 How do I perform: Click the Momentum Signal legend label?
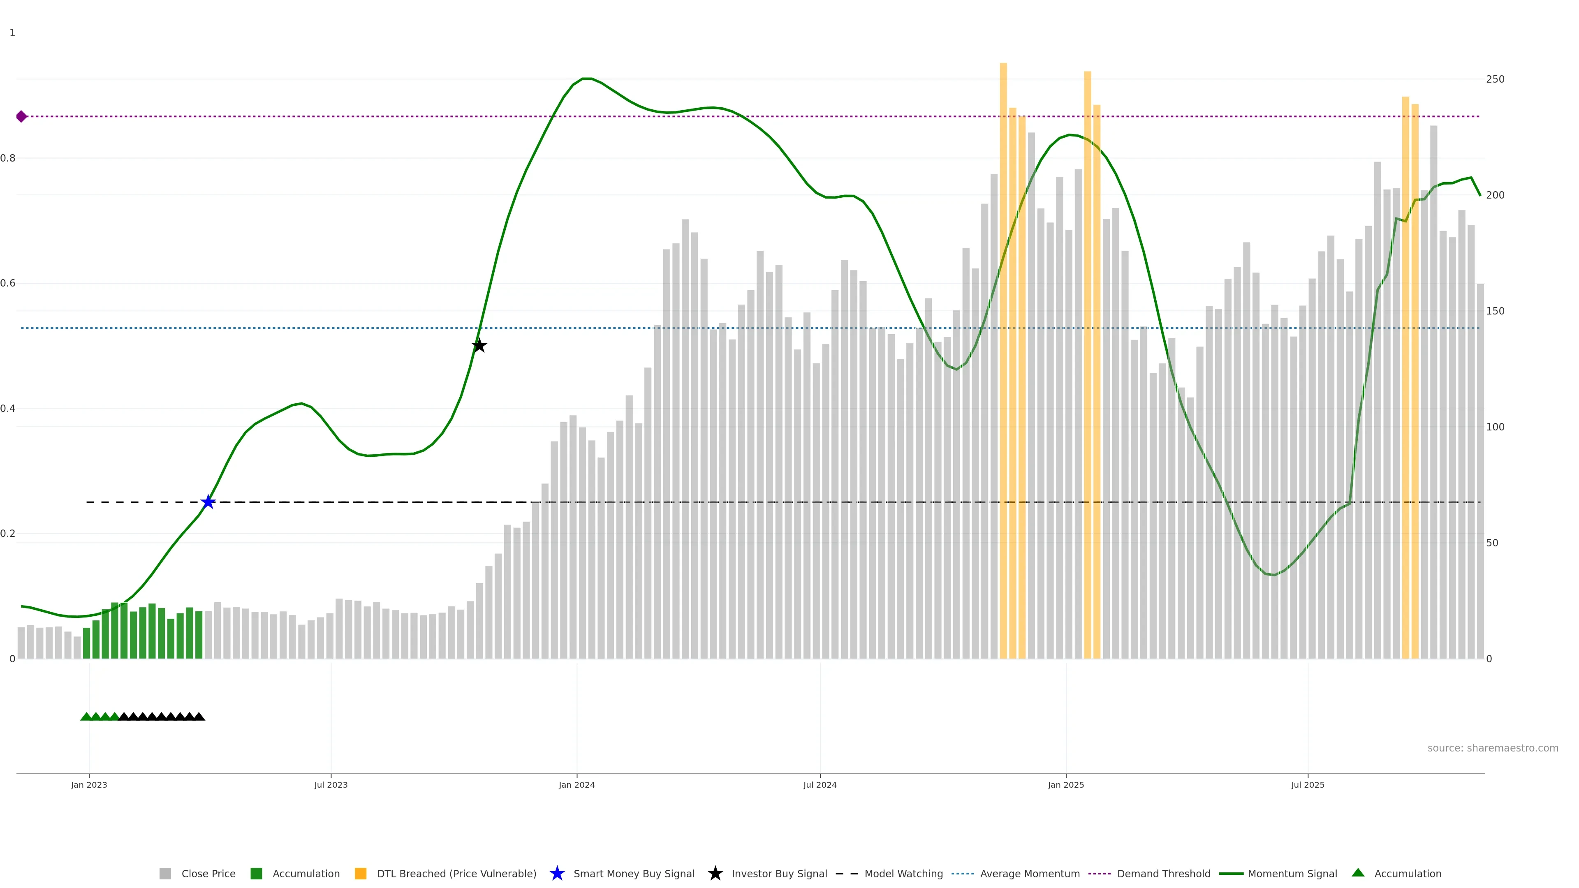tap(1292, 874)
